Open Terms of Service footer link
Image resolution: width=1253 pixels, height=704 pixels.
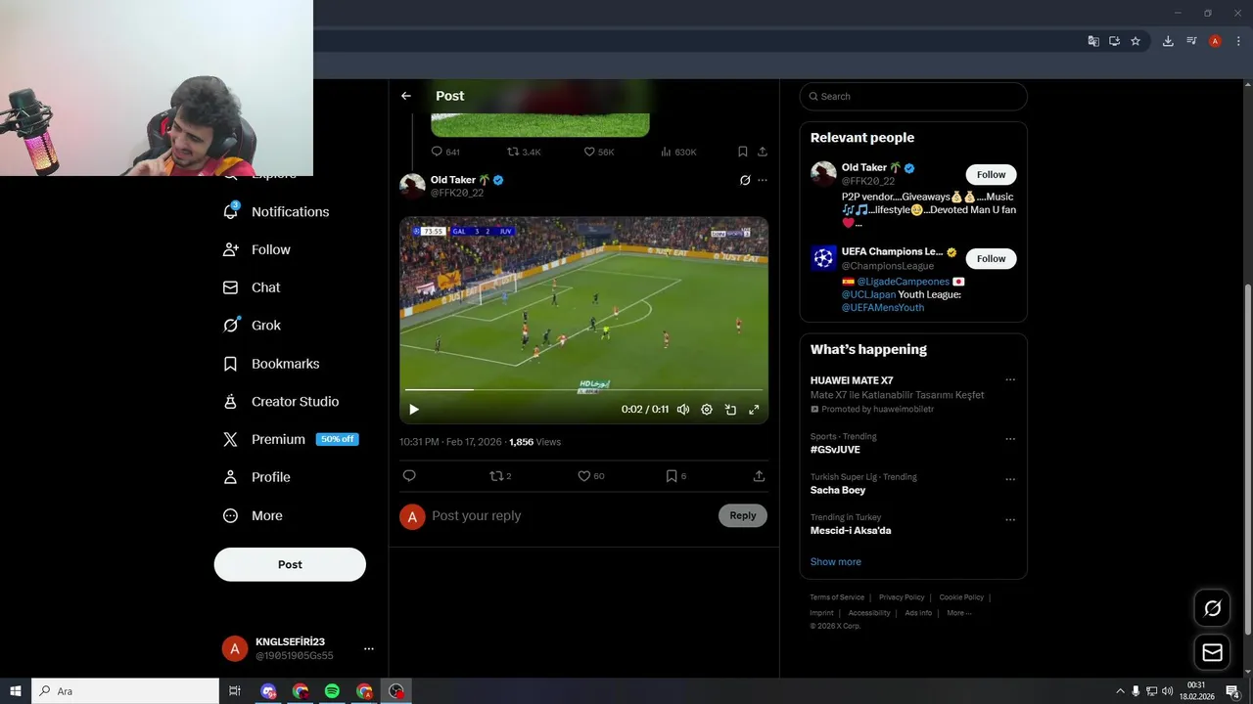point(837,597)
